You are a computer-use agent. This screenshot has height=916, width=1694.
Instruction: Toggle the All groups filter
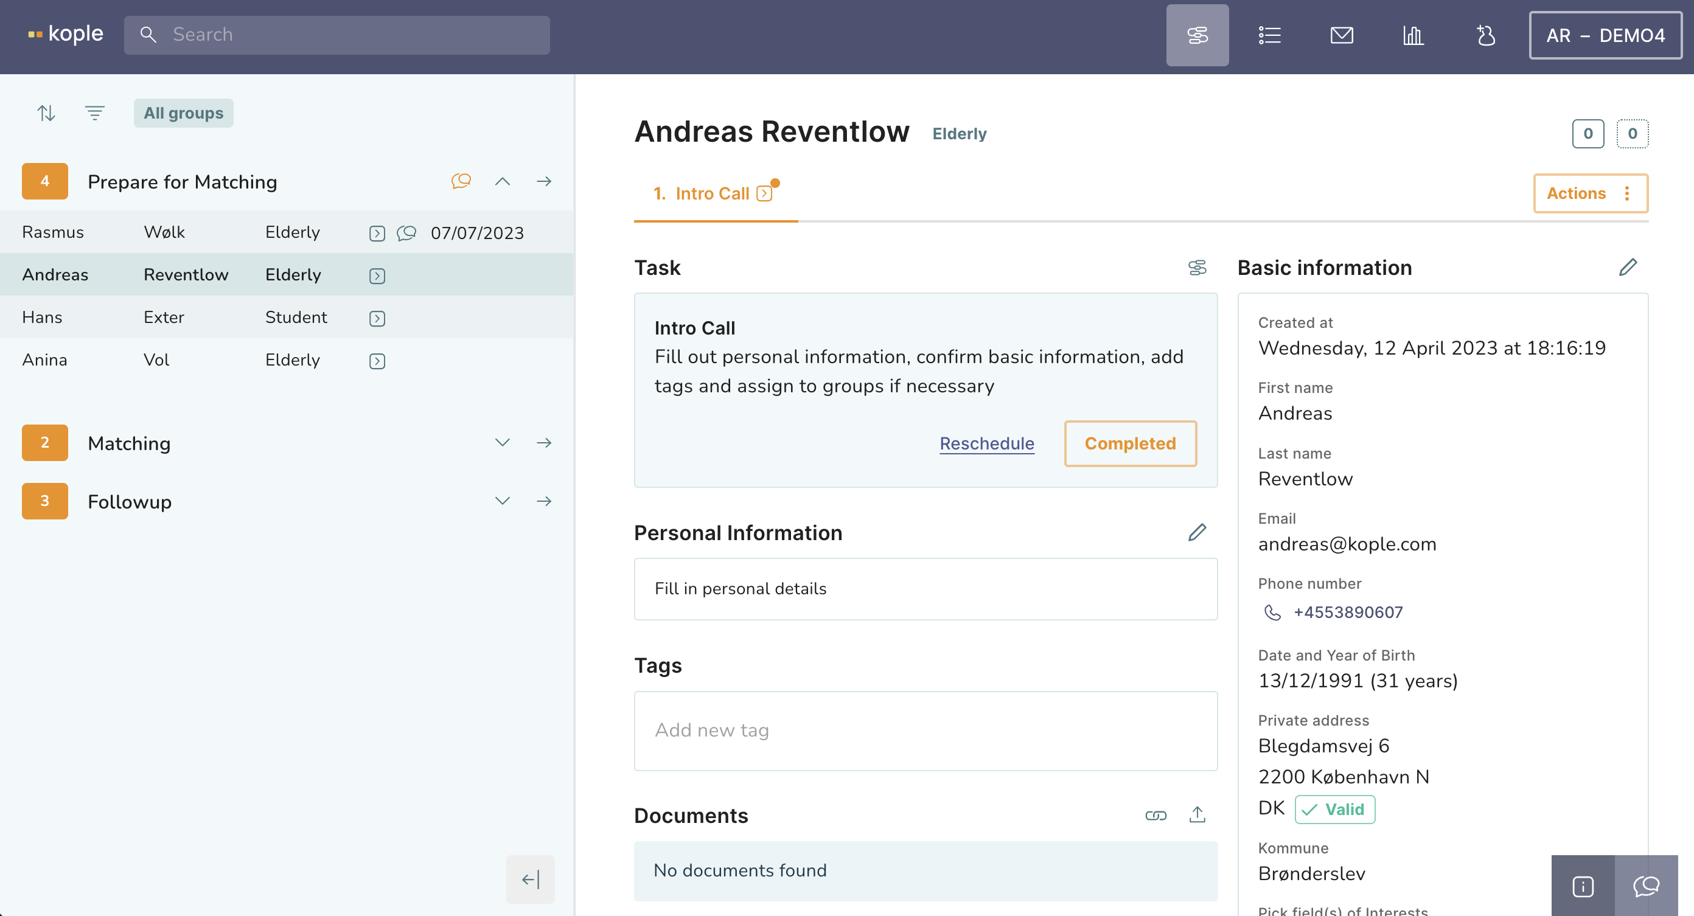pos(183,113)
